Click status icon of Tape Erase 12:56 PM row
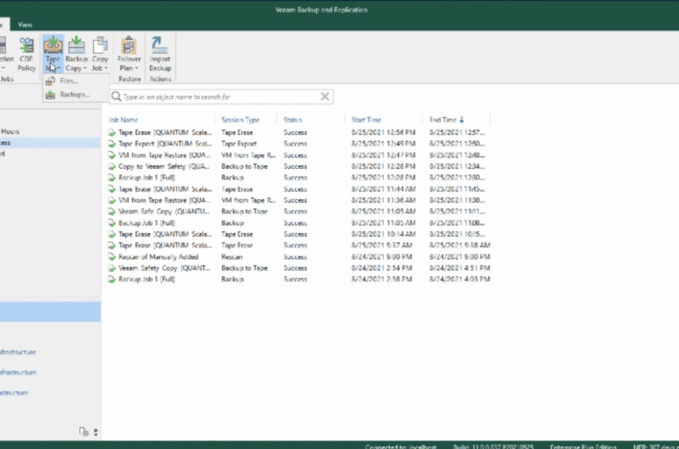Image resolution: width=679 pixels, height=449 pixels. click(112, 132)
